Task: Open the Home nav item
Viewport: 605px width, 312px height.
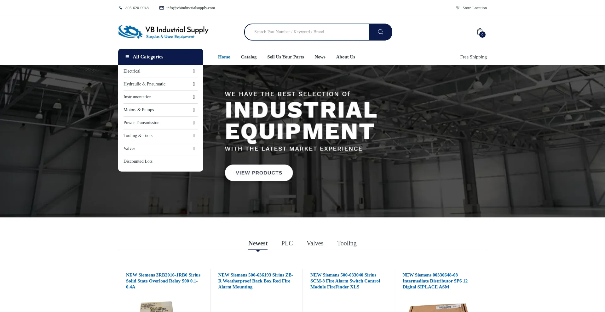Action: (x=224, y=57)
